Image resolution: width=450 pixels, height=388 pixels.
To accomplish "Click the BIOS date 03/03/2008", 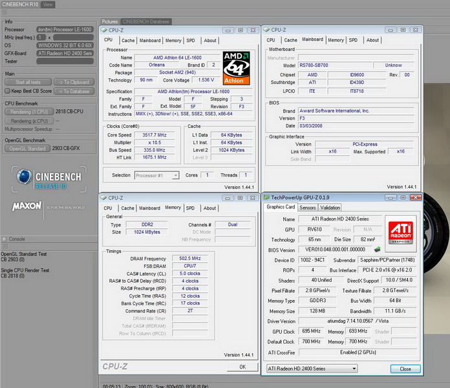I will (356, 125).
